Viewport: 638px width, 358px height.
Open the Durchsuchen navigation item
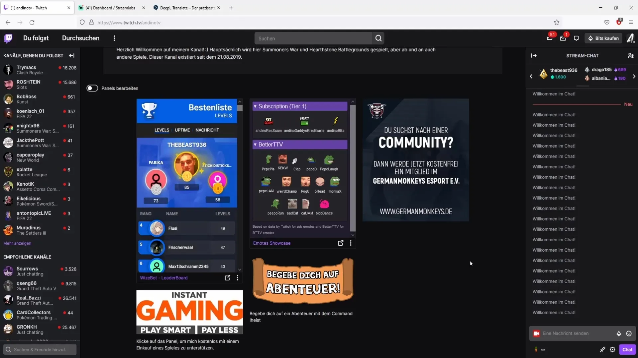pos(81,38)
